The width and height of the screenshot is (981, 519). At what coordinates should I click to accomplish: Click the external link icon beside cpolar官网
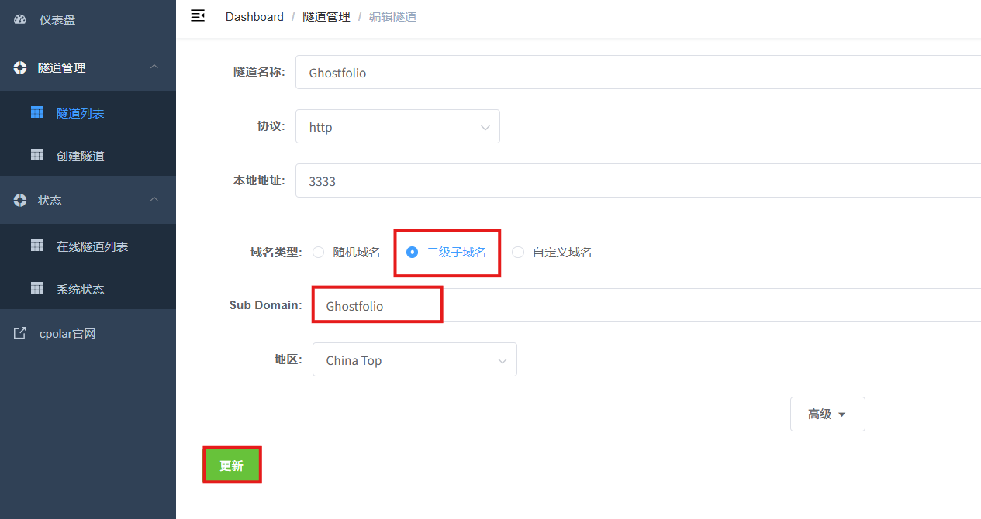coord(20,333)
